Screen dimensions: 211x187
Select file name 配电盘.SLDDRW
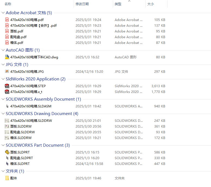[x=23, y=132]
